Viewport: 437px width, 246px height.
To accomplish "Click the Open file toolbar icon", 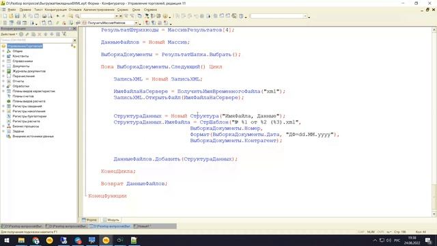I will pos(11,16).
